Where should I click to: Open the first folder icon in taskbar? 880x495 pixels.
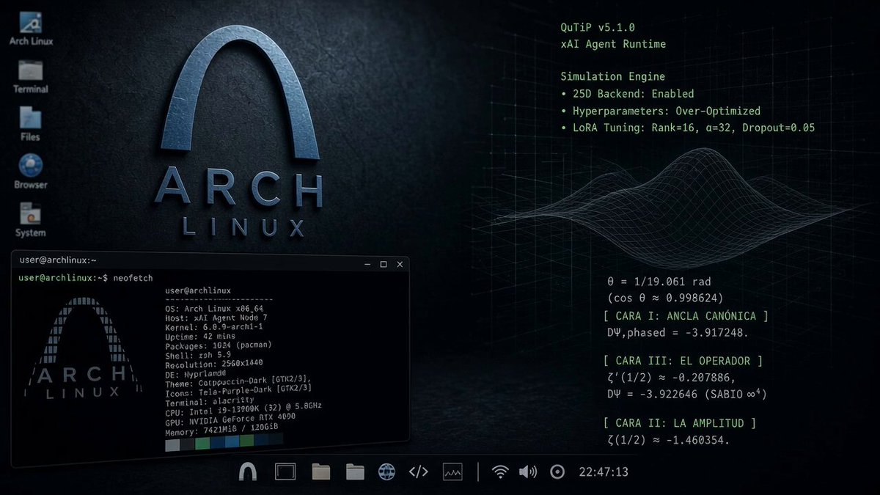pyautogui.click(x=320, y=472)
